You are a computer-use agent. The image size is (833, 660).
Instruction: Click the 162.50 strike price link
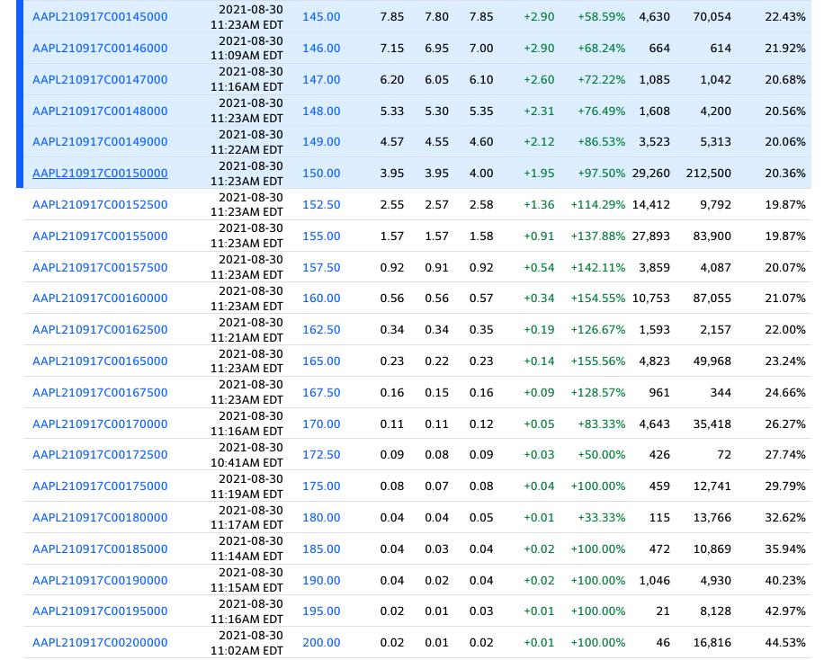(321, 330)
